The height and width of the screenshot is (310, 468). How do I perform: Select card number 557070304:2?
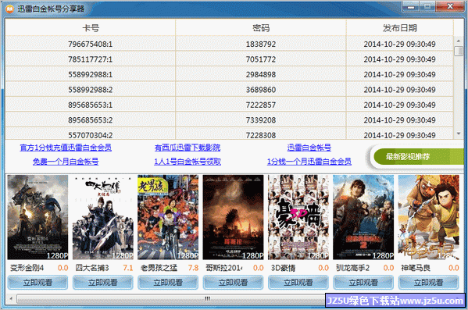click(x=91, y=135)
